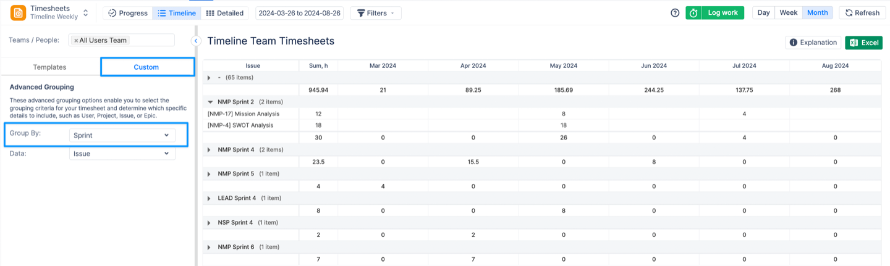Switch to the Templates tab
This screenshot has width=890, height=266.
[49, 67]
